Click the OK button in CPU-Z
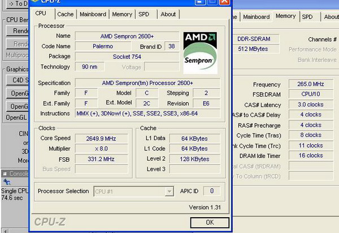339x233 pixels. [210, 222]
